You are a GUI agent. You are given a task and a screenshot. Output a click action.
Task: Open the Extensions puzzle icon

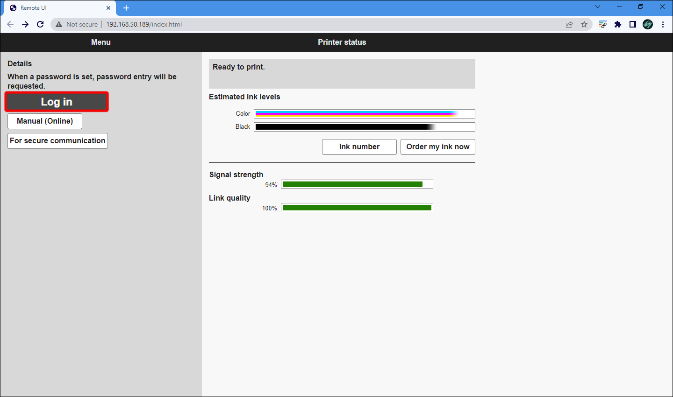click(618, 24)
